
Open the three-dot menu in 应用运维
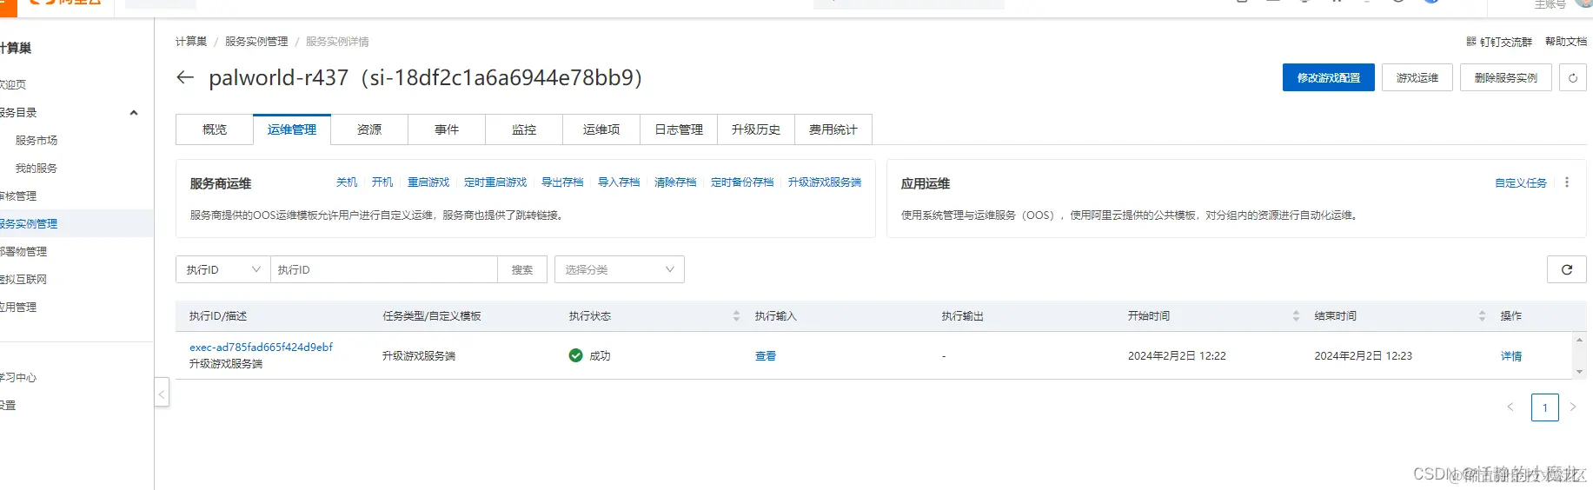tap(1567, 182)
